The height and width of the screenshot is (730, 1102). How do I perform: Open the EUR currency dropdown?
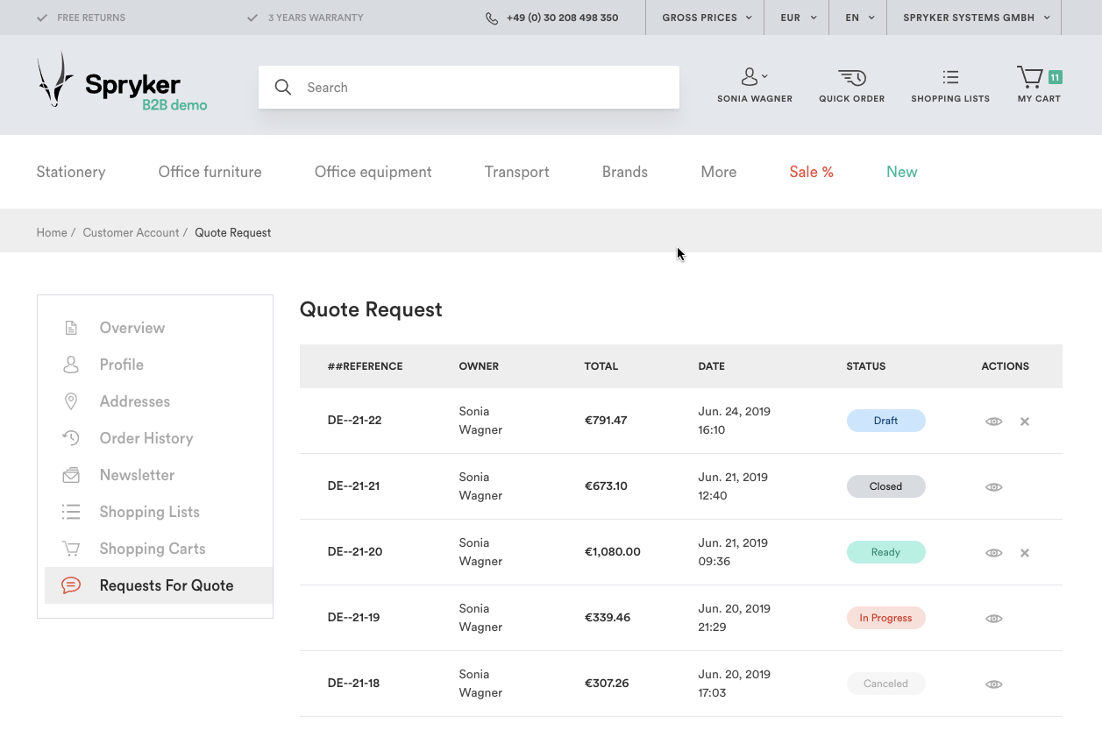click(797, 18)
